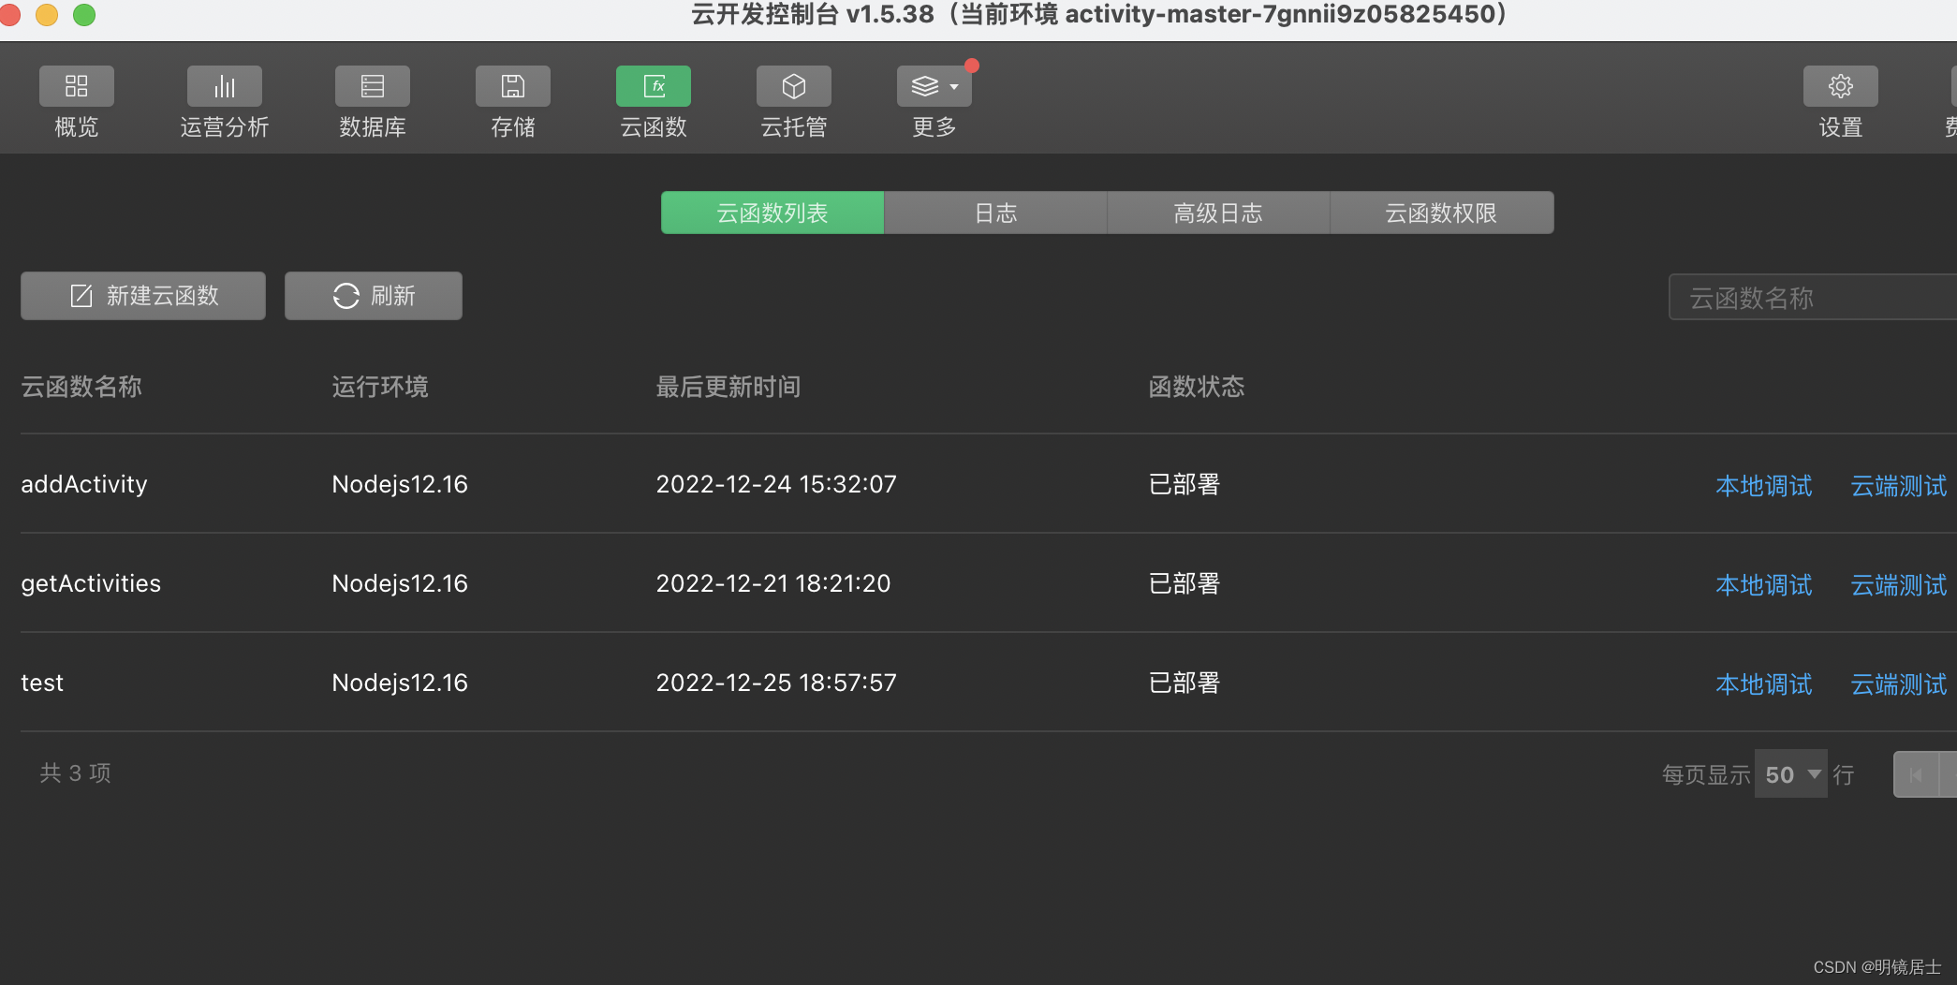Click Nodejs12.16 in addActivity row
Viewport: 1957px width, 985px height.
(x=400, y=484)
